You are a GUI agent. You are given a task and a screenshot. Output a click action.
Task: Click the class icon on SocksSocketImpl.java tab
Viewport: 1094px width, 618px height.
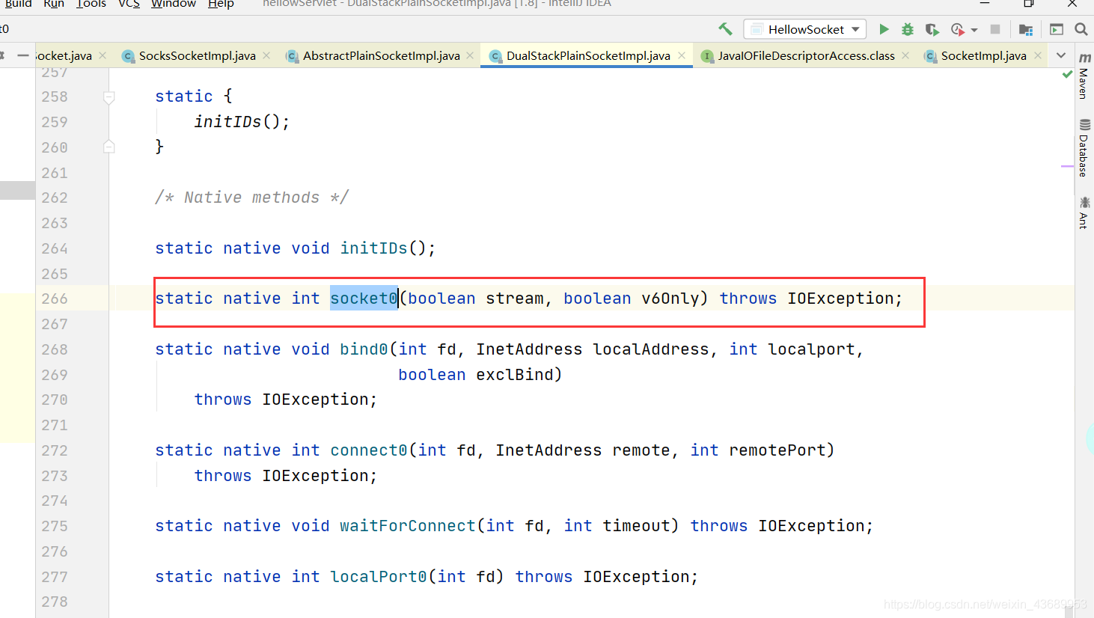coord(128,56)
